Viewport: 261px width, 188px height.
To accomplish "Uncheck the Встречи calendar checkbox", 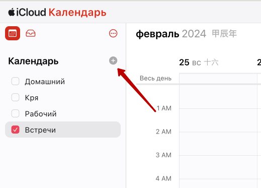I will (15, 130).
